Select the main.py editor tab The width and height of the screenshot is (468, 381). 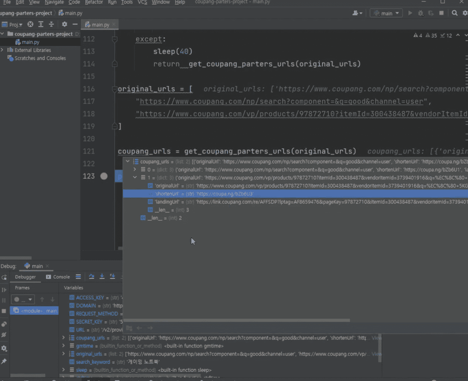(99, 24)
